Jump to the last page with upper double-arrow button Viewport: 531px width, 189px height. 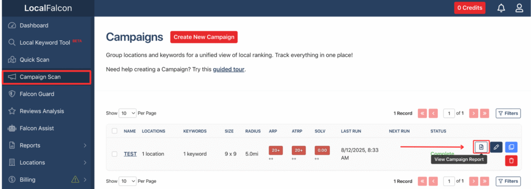click(x=485, y=113)
